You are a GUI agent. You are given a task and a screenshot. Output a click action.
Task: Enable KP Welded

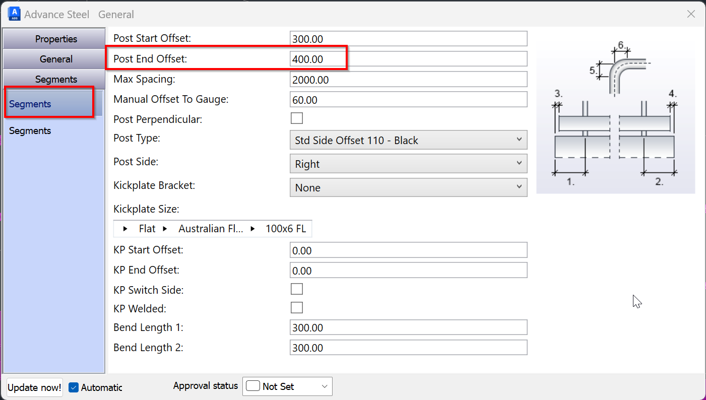click(x=297, y=307)
